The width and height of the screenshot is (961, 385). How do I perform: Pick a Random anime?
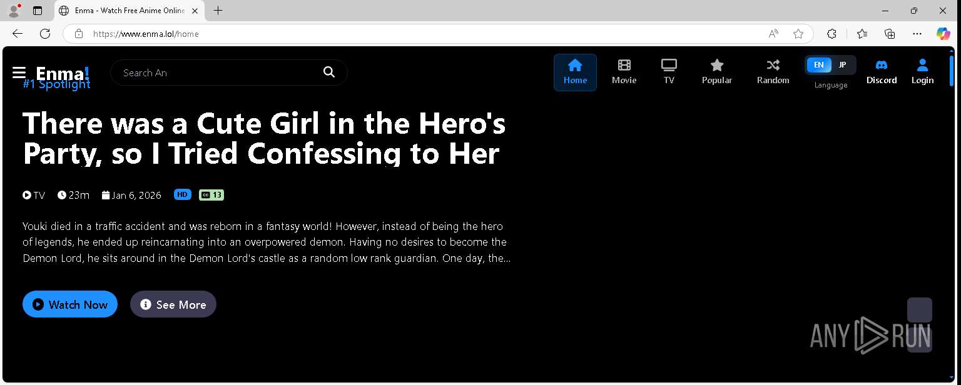pyautogui.click(x=773, y=72)
